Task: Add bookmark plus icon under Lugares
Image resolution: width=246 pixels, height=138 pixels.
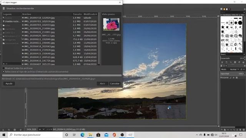Action: [x=4, y=64]
